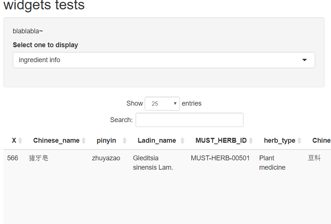The image size is (331, 224).
Task: Click the 'Plant medicine' herb type cell
Action: tap(272, 163)
